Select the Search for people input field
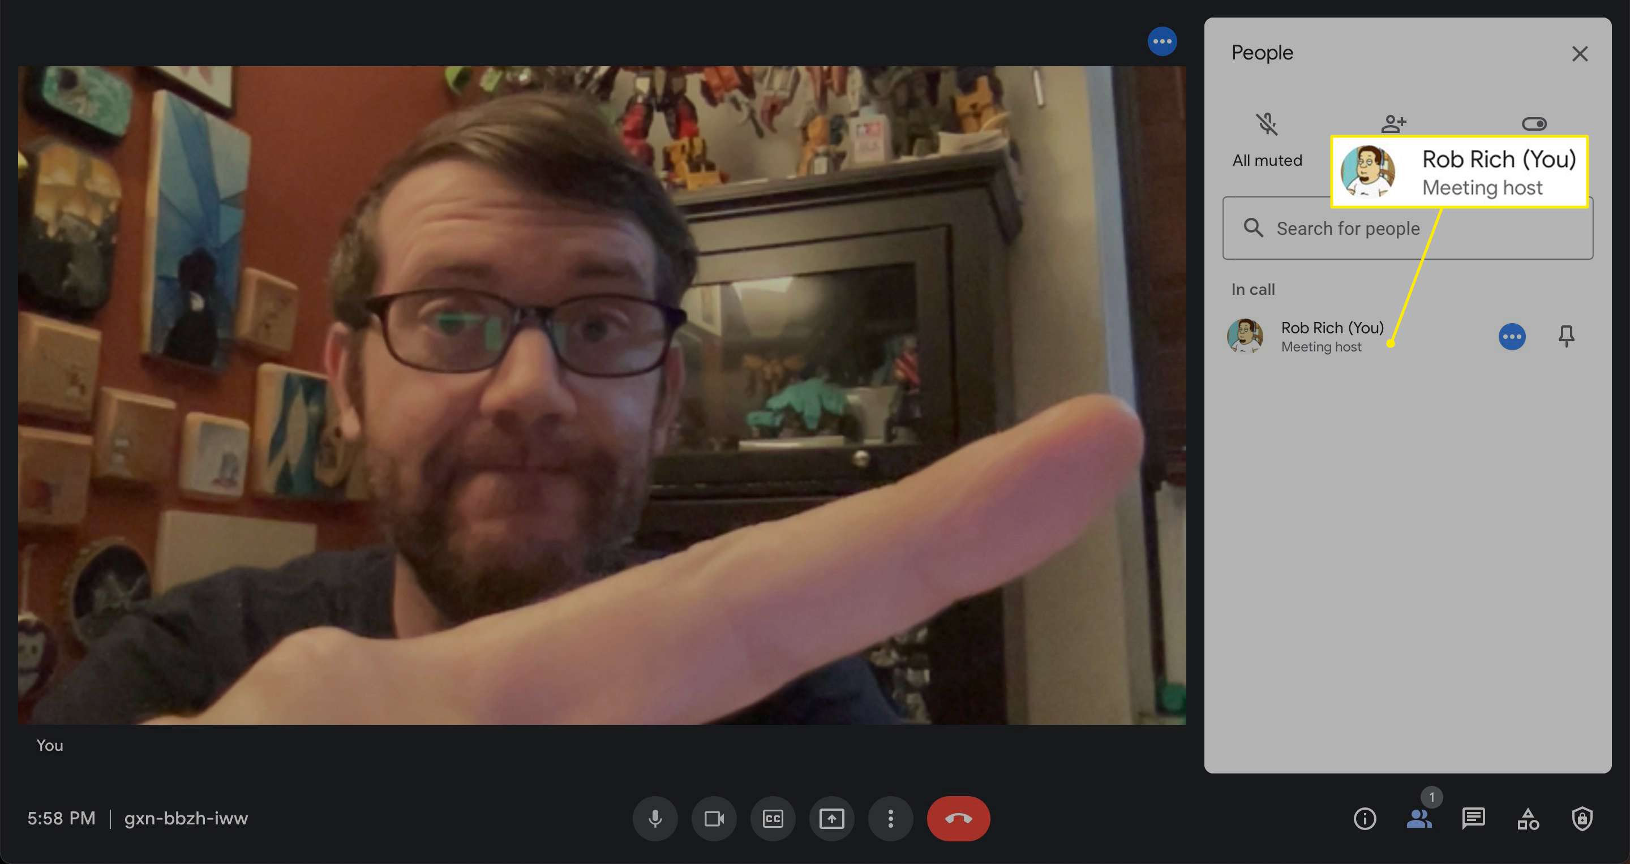Viewport: 1630px width, 864px height. (x=1406, y=229)
